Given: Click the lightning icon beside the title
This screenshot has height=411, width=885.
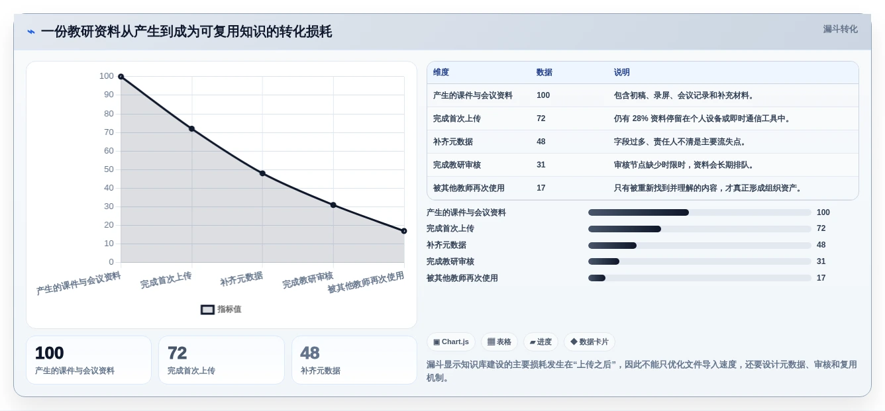Looking at the screenshot, I should click(x=31, y=32).
